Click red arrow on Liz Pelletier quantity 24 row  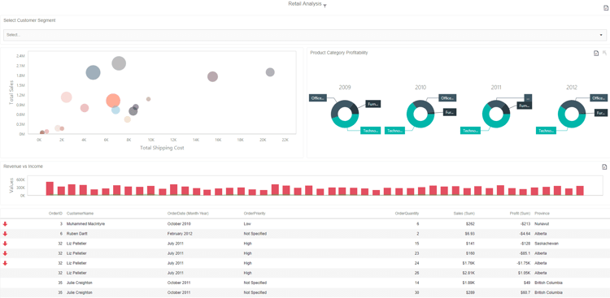click(x=5, y=263)
